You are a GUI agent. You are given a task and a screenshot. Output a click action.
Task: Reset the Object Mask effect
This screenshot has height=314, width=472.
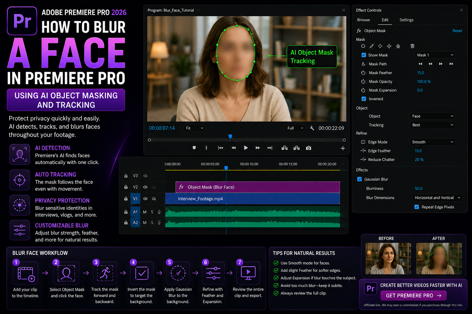click(x=457, y=31)
